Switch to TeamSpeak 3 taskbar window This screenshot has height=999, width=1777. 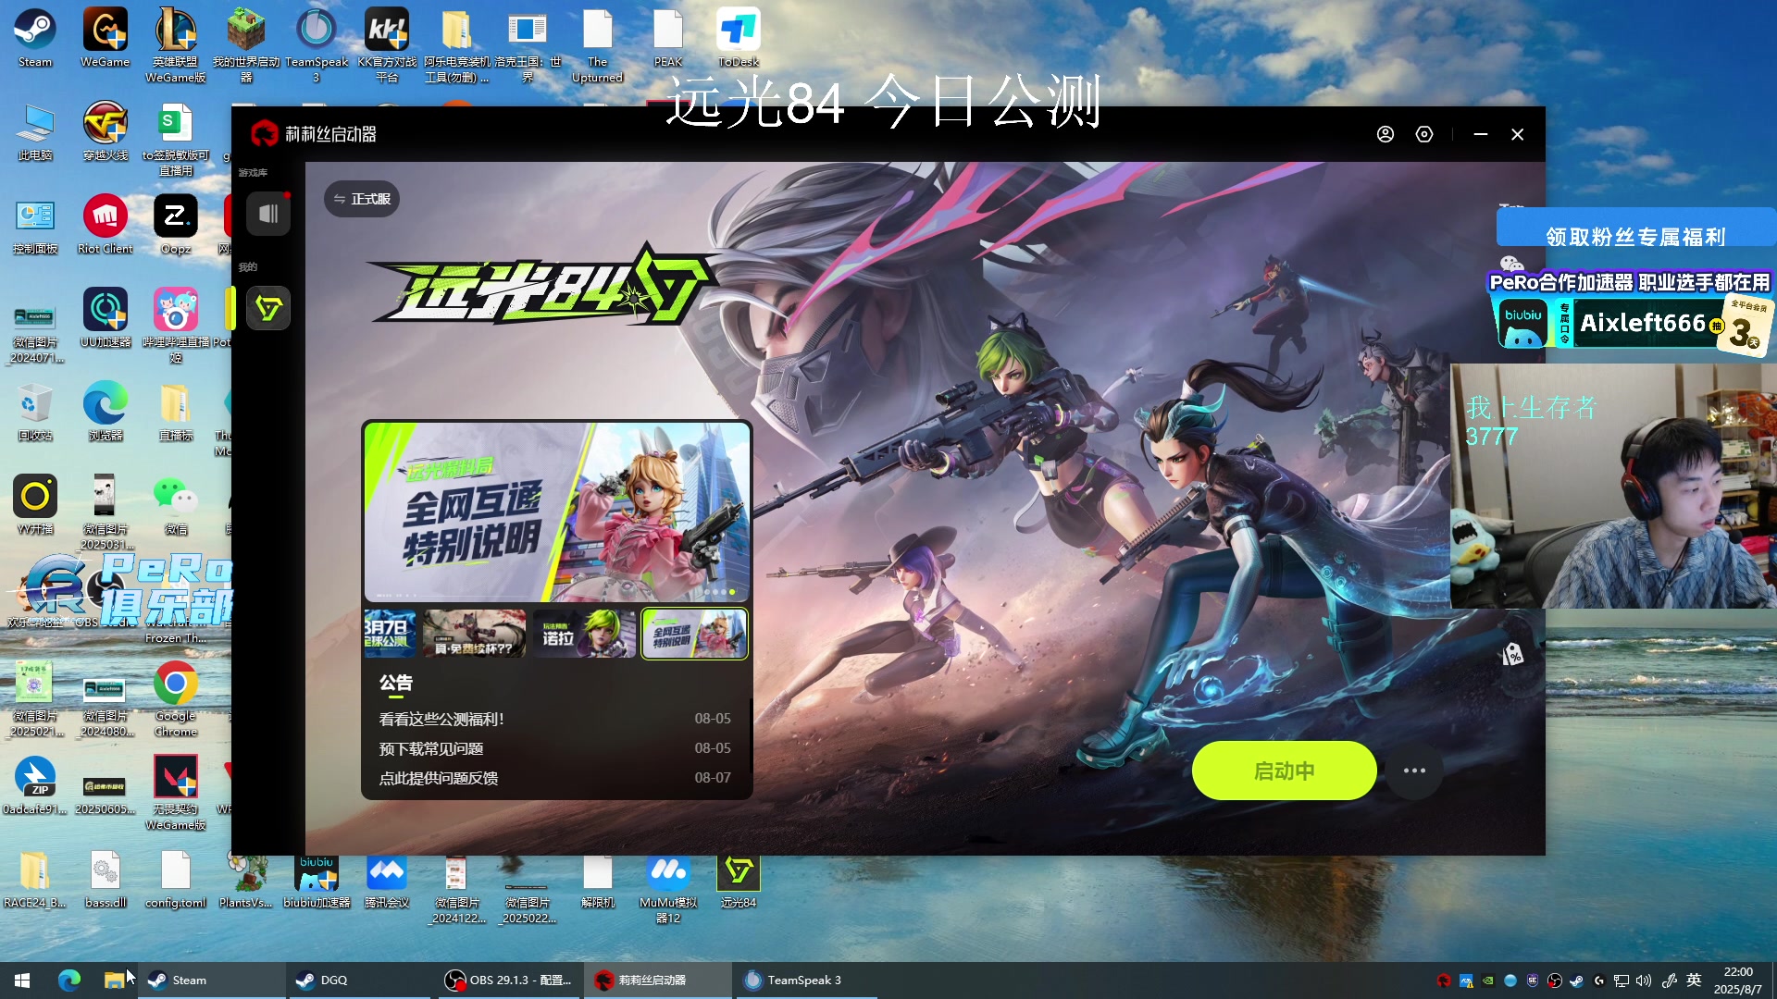pyautogui.click(x=804, y=980)
